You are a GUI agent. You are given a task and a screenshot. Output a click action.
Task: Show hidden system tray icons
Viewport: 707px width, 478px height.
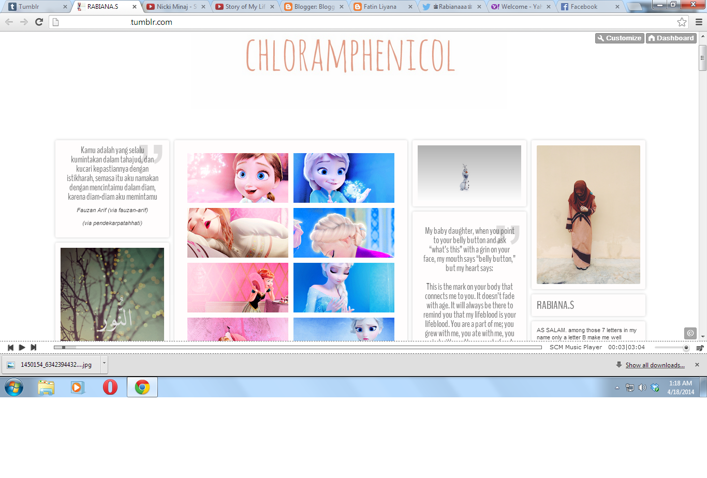617,387
